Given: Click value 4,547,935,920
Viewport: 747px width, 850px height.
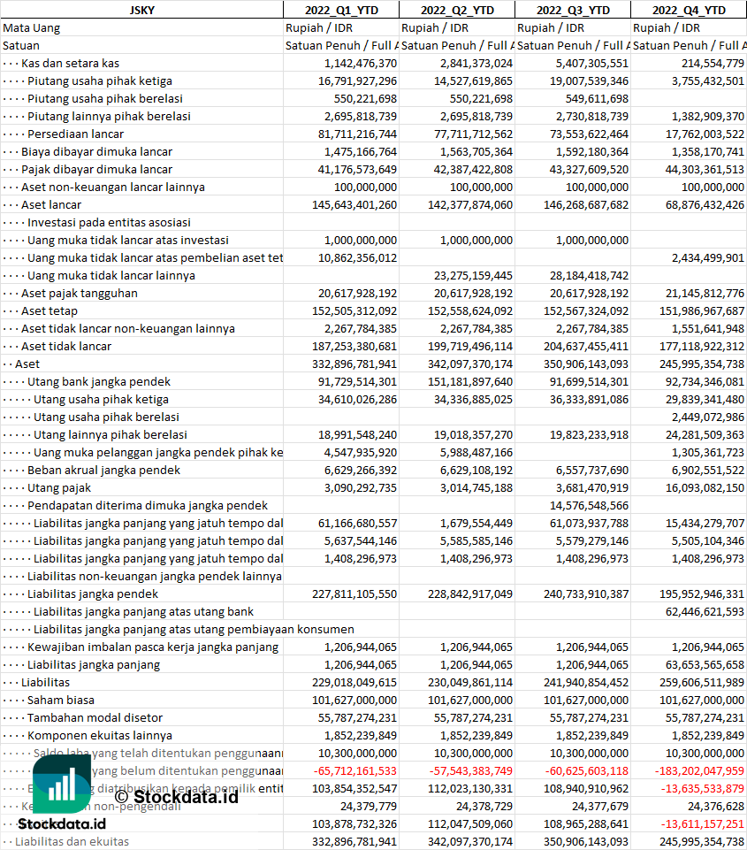Looking at the screenshot, I should (360, 453).
